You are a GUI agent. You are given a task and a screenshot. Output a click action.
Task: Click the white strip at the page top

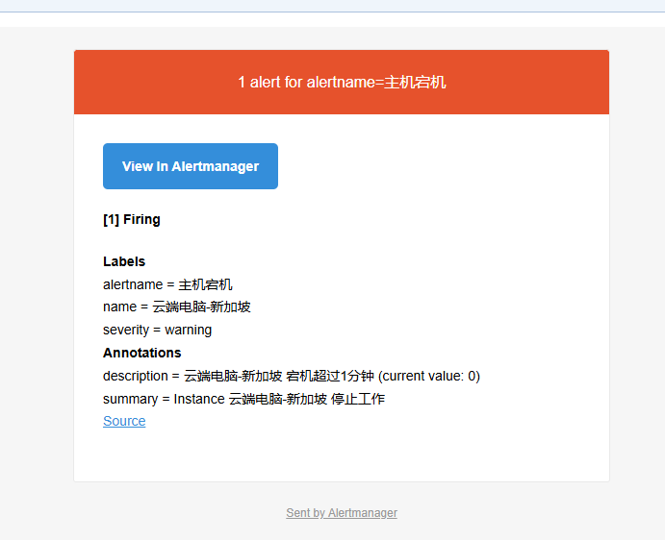[332, 19]
